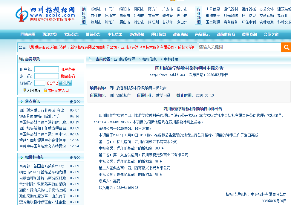Select 南充市 region link
This screenshot has height=205, width=291.
pyautogui.click(x=153, y=9)
